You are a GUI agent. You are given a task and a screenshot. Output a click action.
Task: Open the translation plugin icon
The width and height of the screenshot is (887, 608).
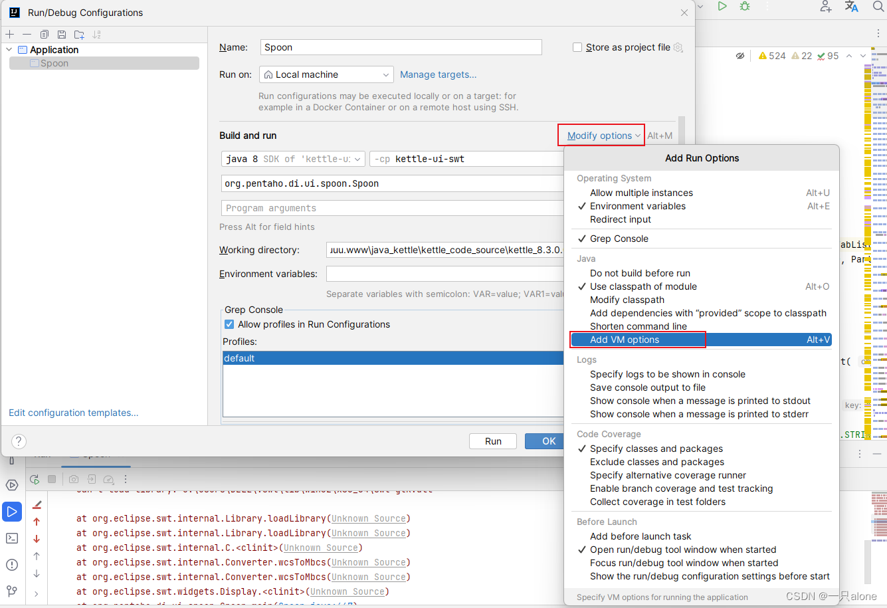click(x=851, y=7)
